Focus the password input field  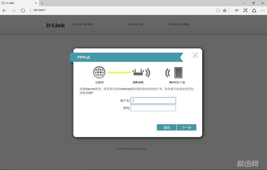click(x=153, y=108)
